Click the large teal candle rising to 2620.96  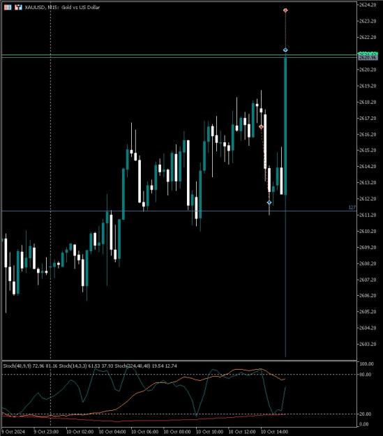point(285,125)
